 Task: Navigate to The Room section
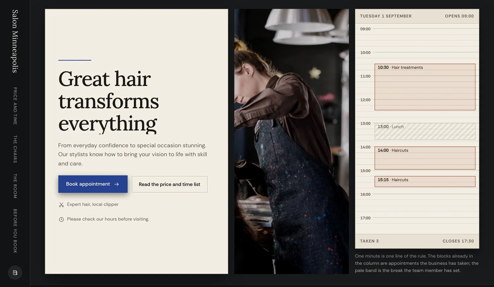15,186
